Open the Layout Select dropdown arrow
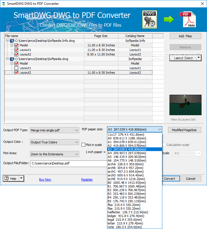The width and height of the screenshot is (207, 229). 198,58
